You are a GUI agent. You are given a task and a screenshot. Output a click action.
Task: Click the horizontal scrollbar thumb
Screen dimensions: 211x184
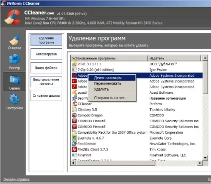(115, 163)
